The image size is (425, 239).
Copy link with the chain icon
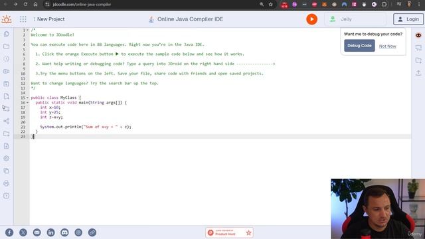click(92, 232)
